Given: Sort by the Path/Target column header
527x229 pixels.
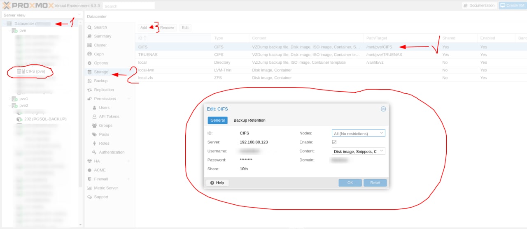Looking at the screenshot, I should 401,38.
